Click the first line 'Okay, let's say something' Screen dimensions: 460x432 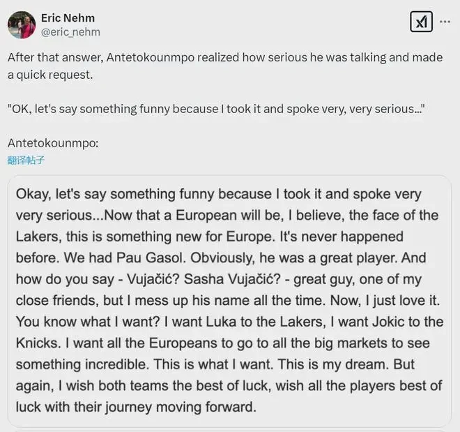pyautogui.click(x=219, y=194)
